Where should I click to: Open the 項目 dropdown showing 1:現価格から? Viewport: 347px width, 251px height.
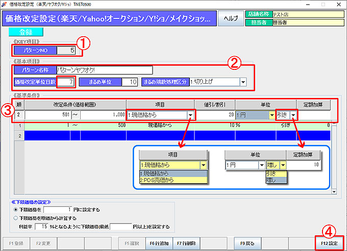click(191, 115)
